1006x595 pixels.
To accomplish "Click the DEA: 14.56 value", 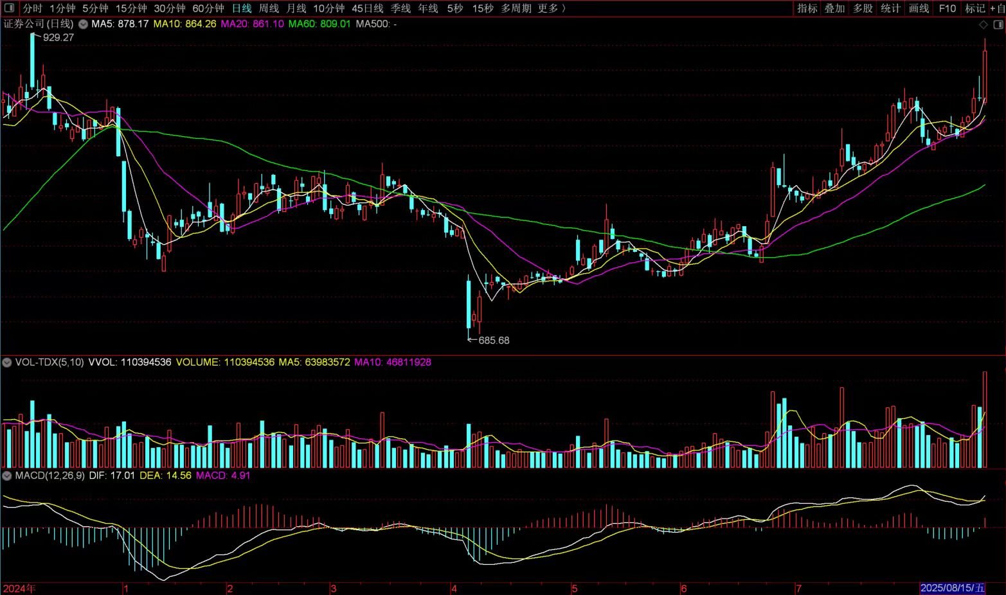I will coord(165,475).
